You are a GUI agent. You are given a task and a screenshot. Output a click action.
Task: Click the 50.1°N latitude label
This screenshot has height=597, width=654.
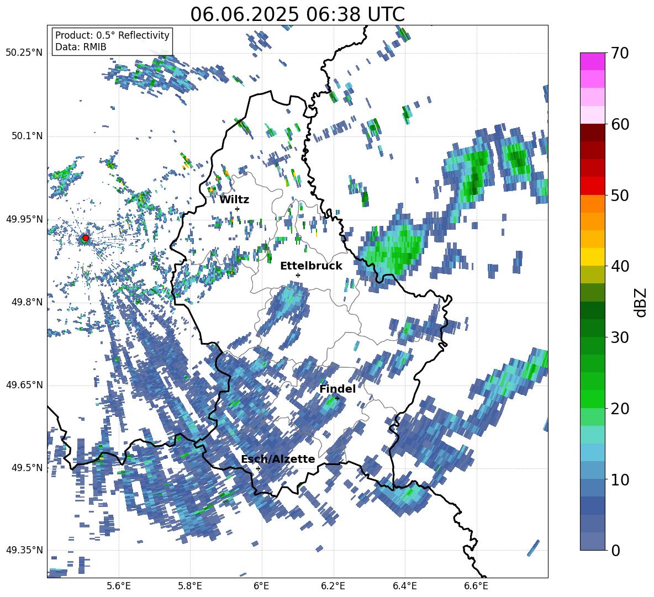click(27, 136)
